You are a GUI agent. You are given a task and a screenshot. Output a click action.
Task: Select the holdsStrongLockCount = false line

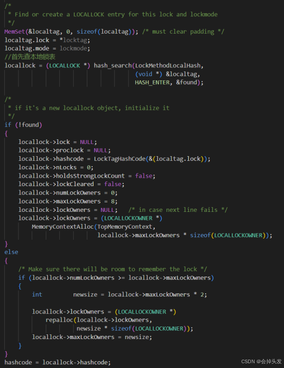coord(87,176)
